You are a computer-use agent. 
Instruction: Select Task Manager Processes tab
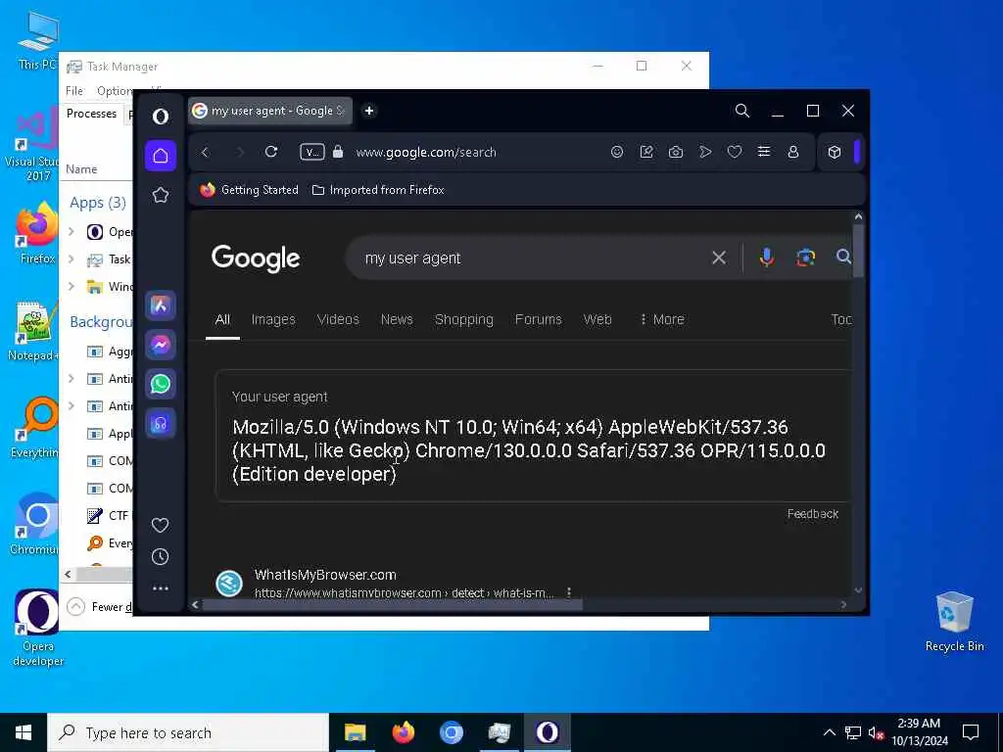pyautogui.click(x=91, y=114)
